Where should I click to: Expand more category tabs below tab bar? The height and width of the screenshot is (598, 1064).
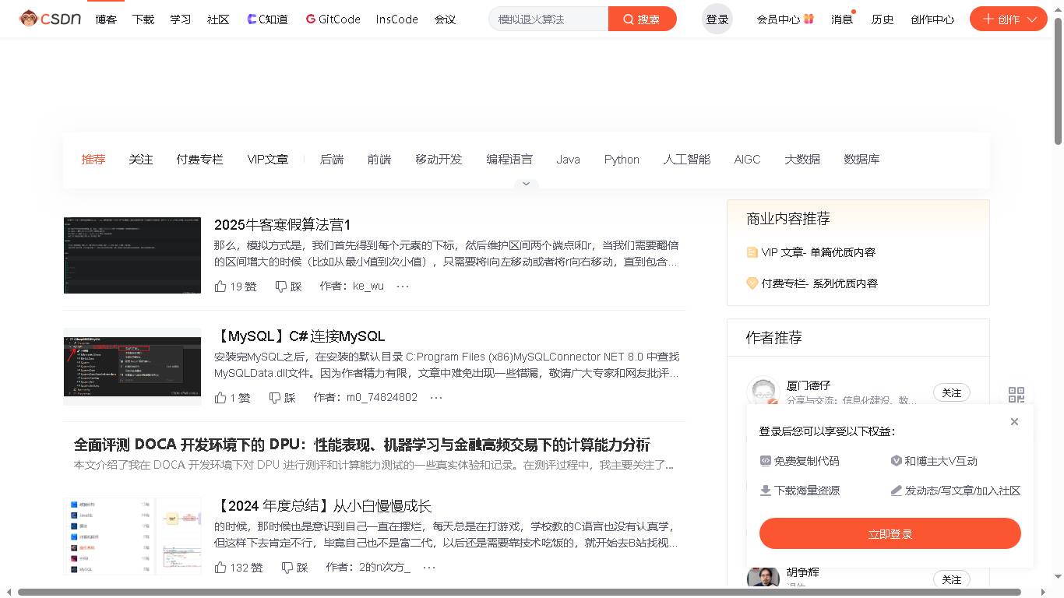526,184
